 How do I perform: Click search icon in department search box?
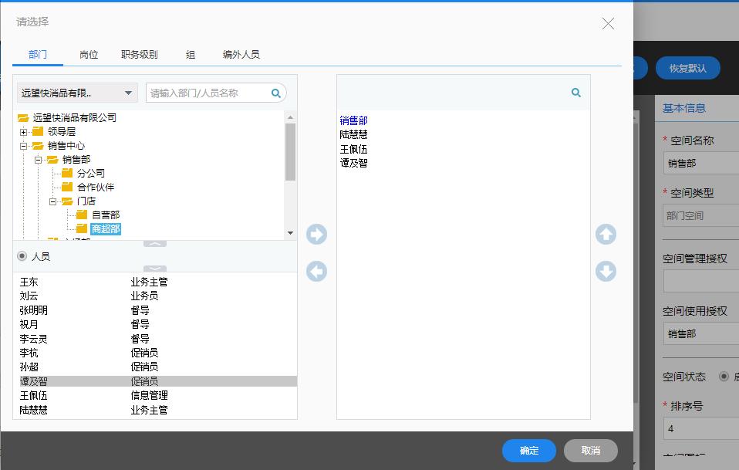[x=276, y=93]
